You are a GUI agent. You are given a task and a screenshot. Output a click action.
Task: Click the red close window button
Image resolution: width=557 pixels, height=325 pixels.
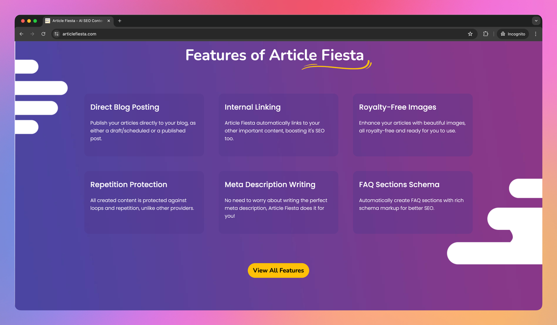click(23, 21)
